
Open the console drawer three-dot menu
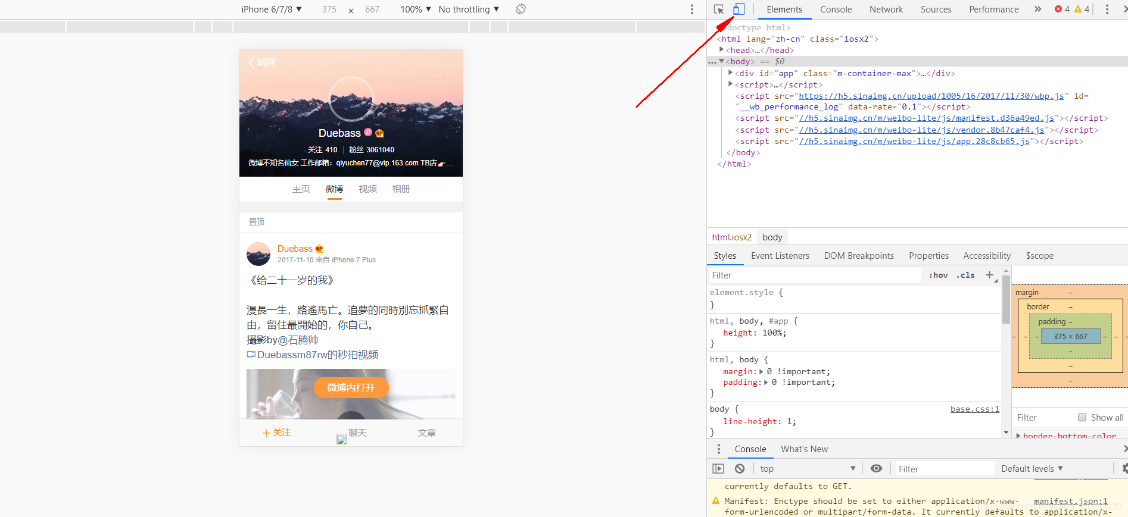[x=719, y=449]
